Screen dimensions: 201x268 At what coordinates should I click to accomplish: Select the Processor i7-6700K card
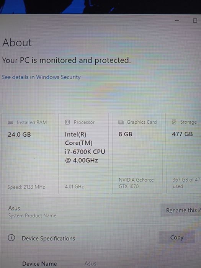pos(83,154)
